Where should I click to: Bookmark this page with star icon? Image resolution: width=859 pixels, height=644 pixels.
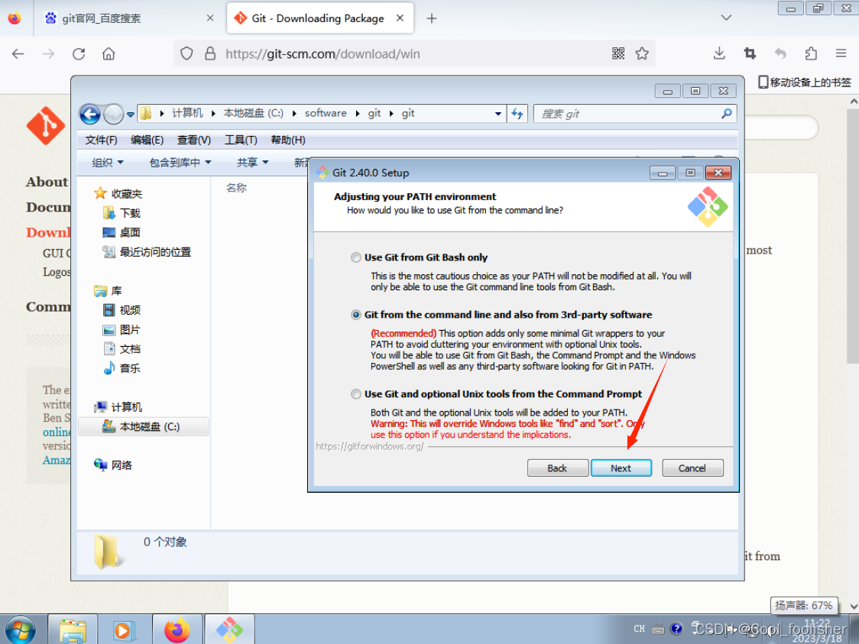tap(642, 53)
